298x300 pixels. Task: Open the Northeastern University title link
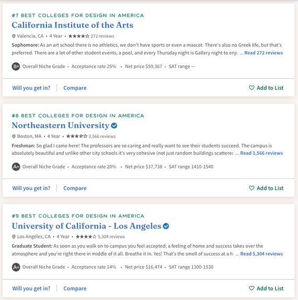tap(61, 126)
